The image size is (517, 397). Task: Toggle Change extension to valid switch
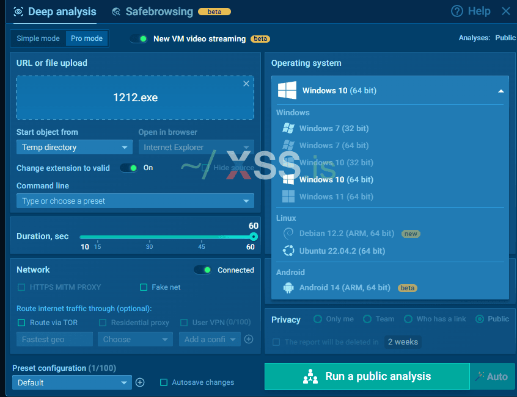(128, 168)
